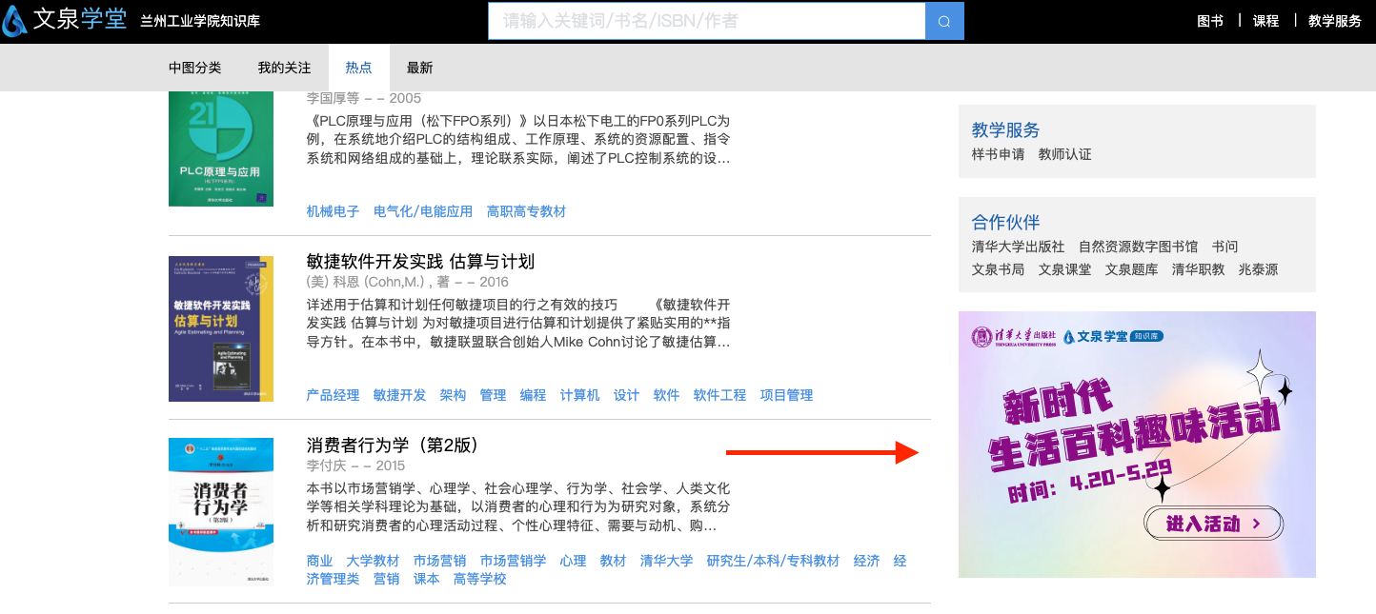Open 图书 in the top navigation

coord(1209,21)
